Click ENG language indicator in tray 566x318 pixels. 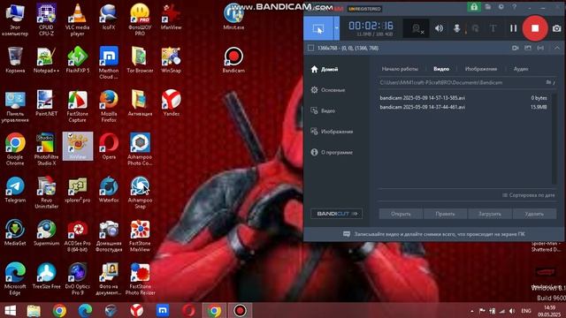526,311
